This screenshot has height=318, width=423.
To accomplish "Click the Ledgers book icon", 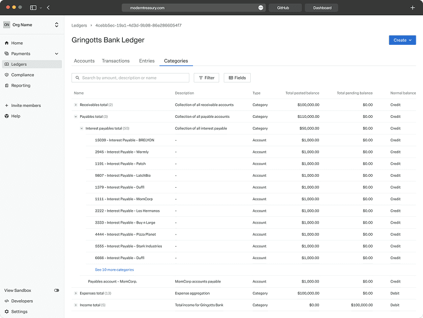I will 7,64.
